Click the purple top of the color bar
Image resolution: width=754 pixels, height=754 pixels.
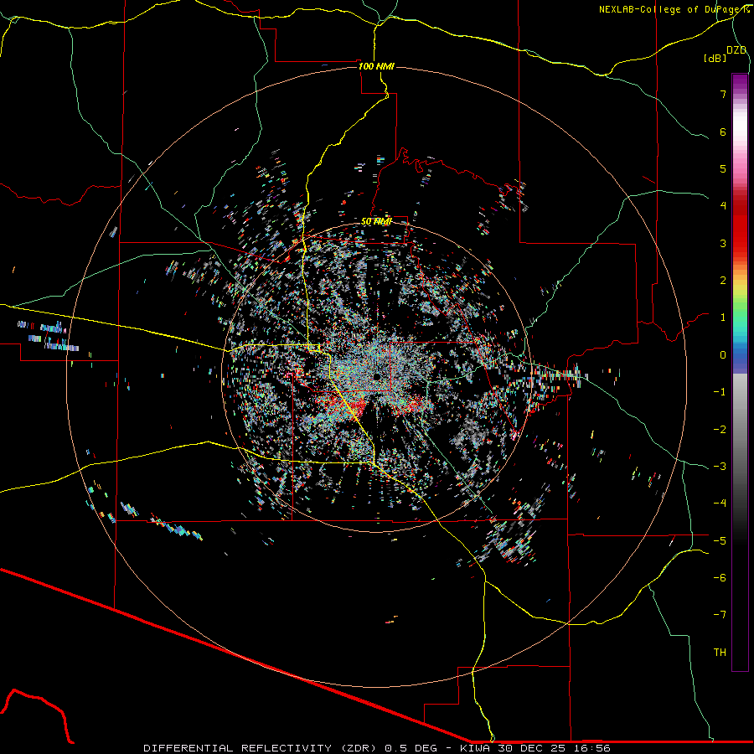pyautogui.click(x=740, y=80)
